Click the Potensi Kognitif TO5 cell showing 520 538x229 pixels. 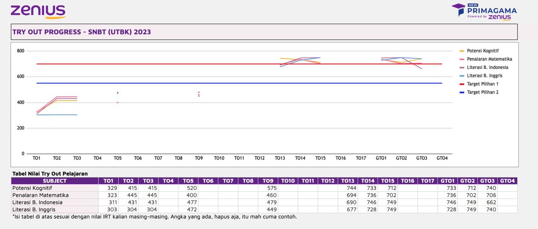click(188, 188)
